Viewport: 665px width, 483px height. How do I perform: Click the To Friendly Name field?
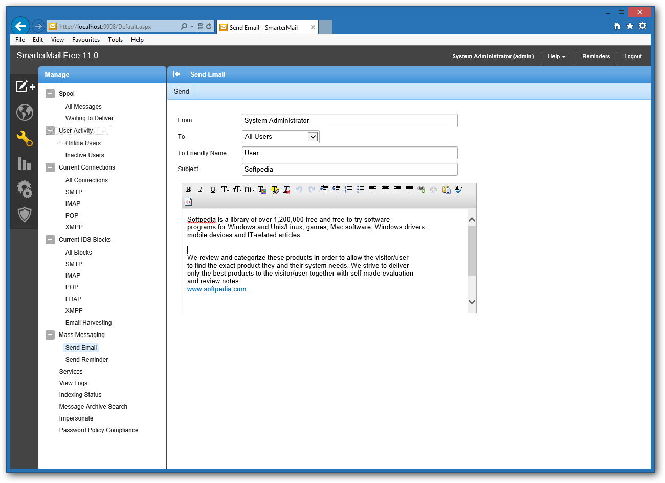[350, 153]
